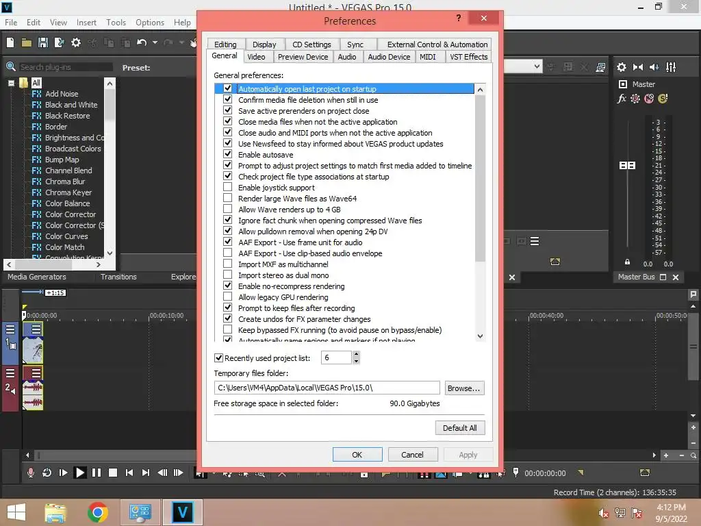This screenshot has width=701, height=526.
Task: Pause playback using the Pause button
Action: pyautogui.click(x=96, y=473)
